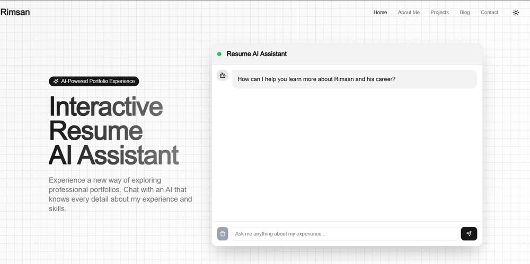Screen dimensions: 530x264
Task: Open the Contact page
Action: (489, 13)
